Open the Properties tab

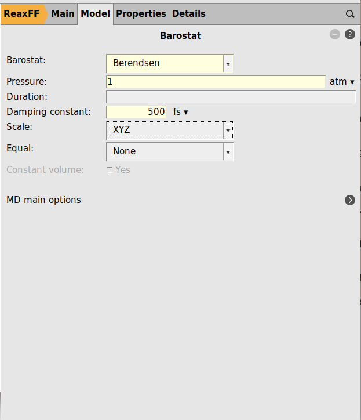pos(141,14)
